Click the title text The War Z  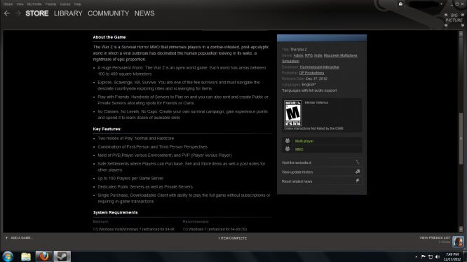[299, 50]
